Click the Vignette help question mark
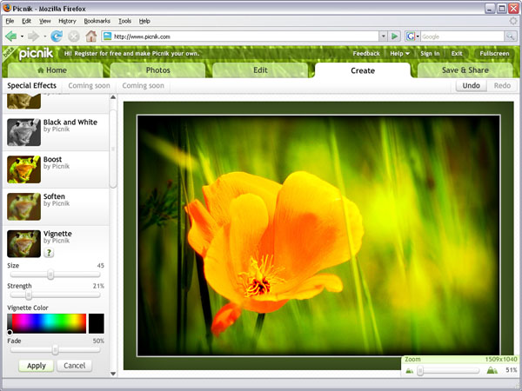Image resolution: width=522 pixels, height=391 pixels. [49, 253]
